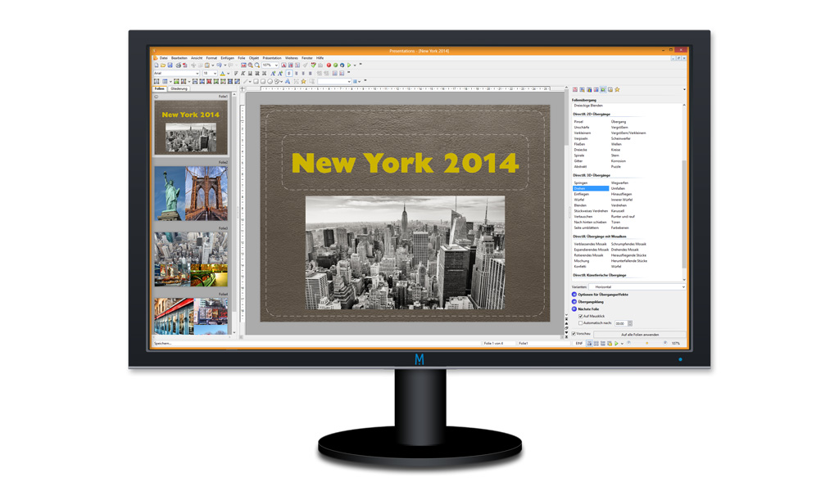Toggle the Vorschau preview checkbox
This screenshot has width=839, height=491.
coord(574,334)
